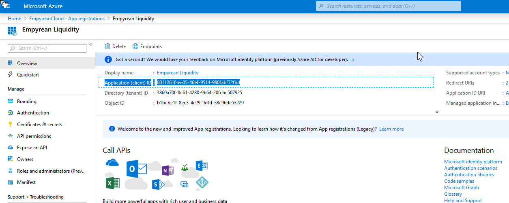Click the Manifest icon in sidebar
The width and height of the screenshot is (509, 203).
(x=11, y=182)
